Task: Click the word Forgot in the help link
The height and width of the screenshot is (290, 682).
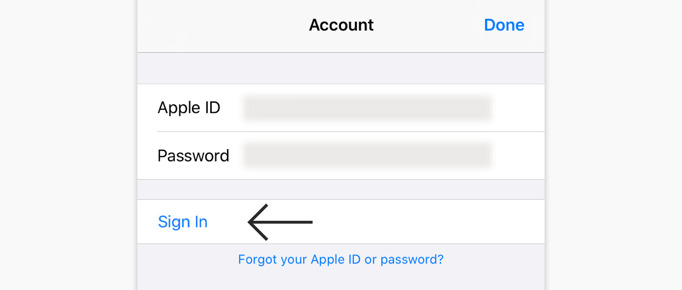Action: (254, 259)
